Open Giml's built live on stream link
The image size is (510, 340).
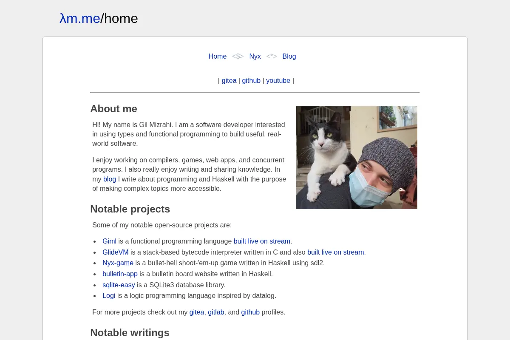point(262,241)
